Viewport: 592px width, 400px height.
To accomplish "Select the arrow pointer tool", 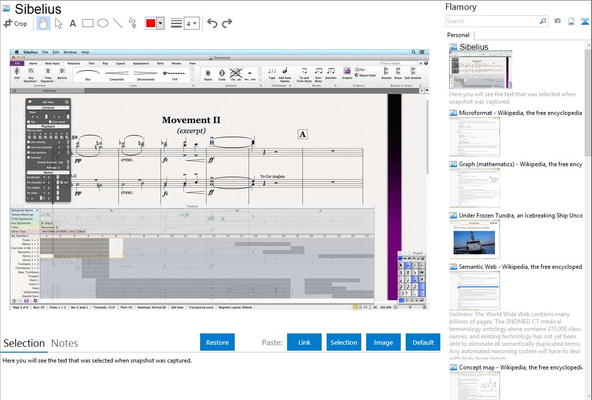I will point(58,23).
